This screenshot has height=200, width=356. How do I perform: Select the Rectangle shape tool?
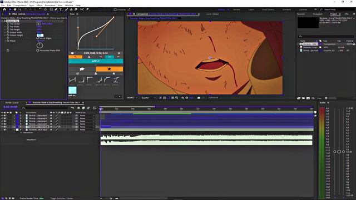pyautogui.click(x=51, y=9)
